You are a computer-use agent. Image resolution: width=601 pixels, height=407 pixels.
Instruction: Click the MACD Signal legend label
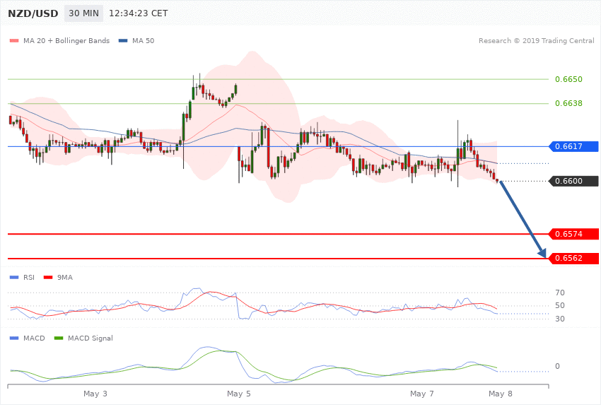point(91,338)
